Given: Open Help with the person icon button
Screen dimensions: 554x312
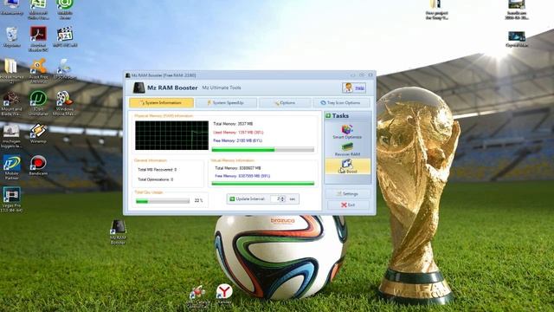Looking at the screenshot, I should click(354, 88).
